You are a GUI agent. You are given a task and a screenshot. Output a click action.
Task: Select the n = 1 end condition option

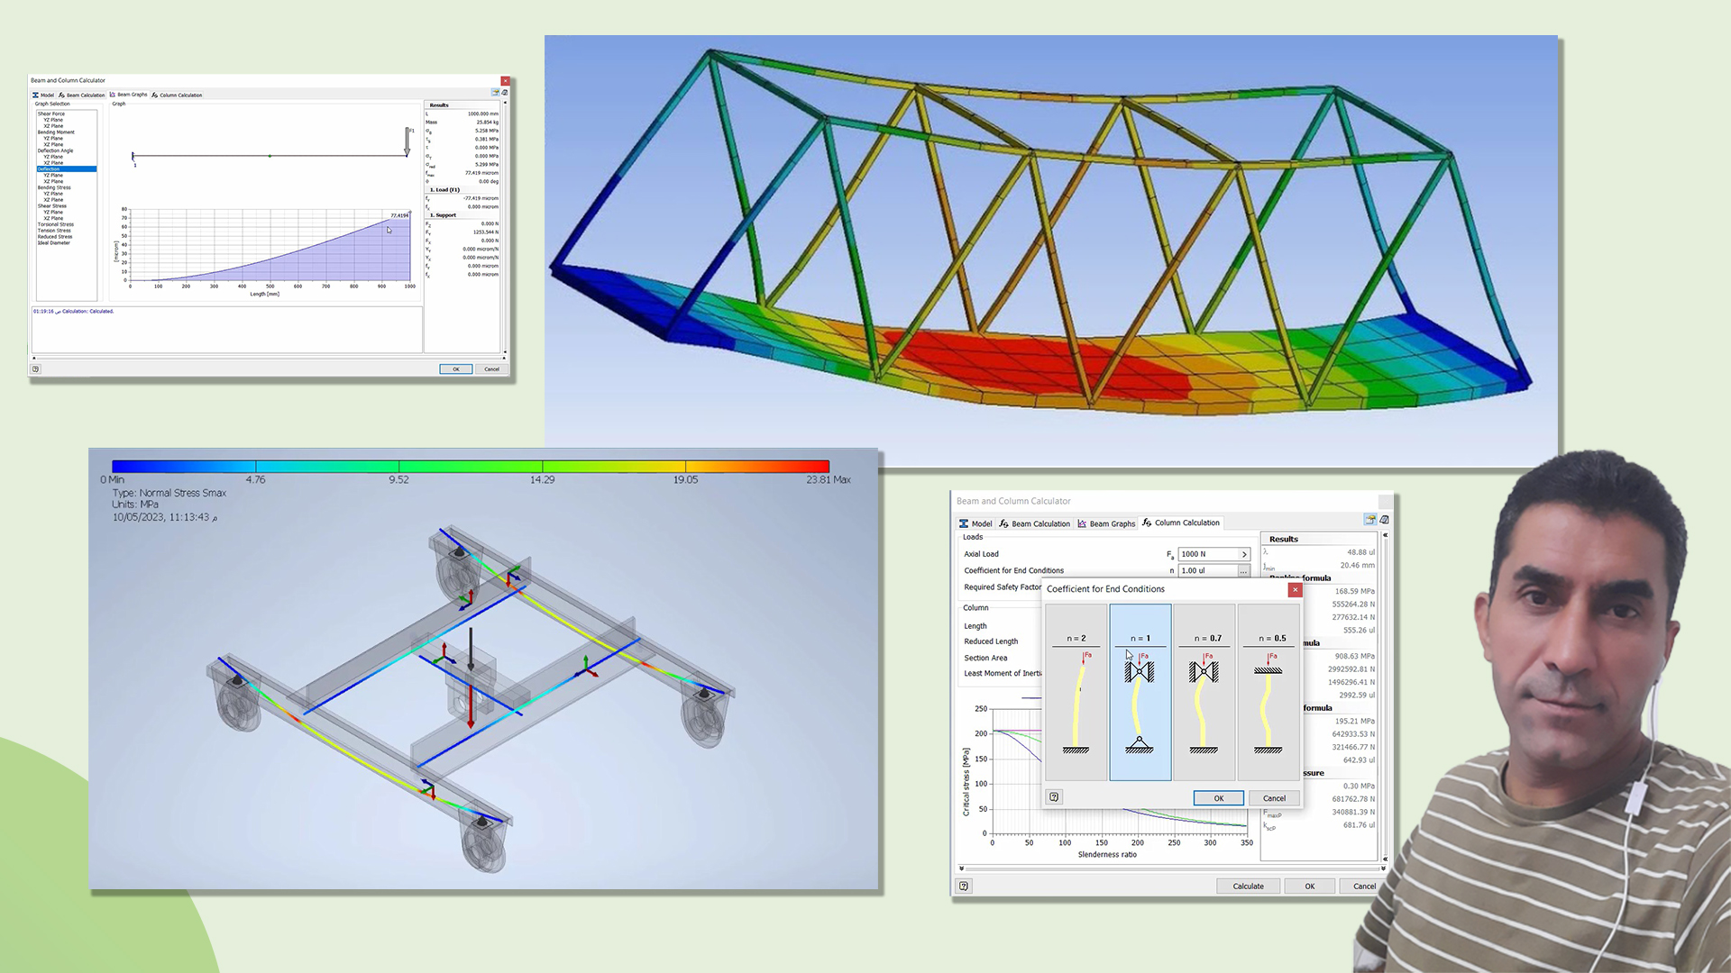1140,692
